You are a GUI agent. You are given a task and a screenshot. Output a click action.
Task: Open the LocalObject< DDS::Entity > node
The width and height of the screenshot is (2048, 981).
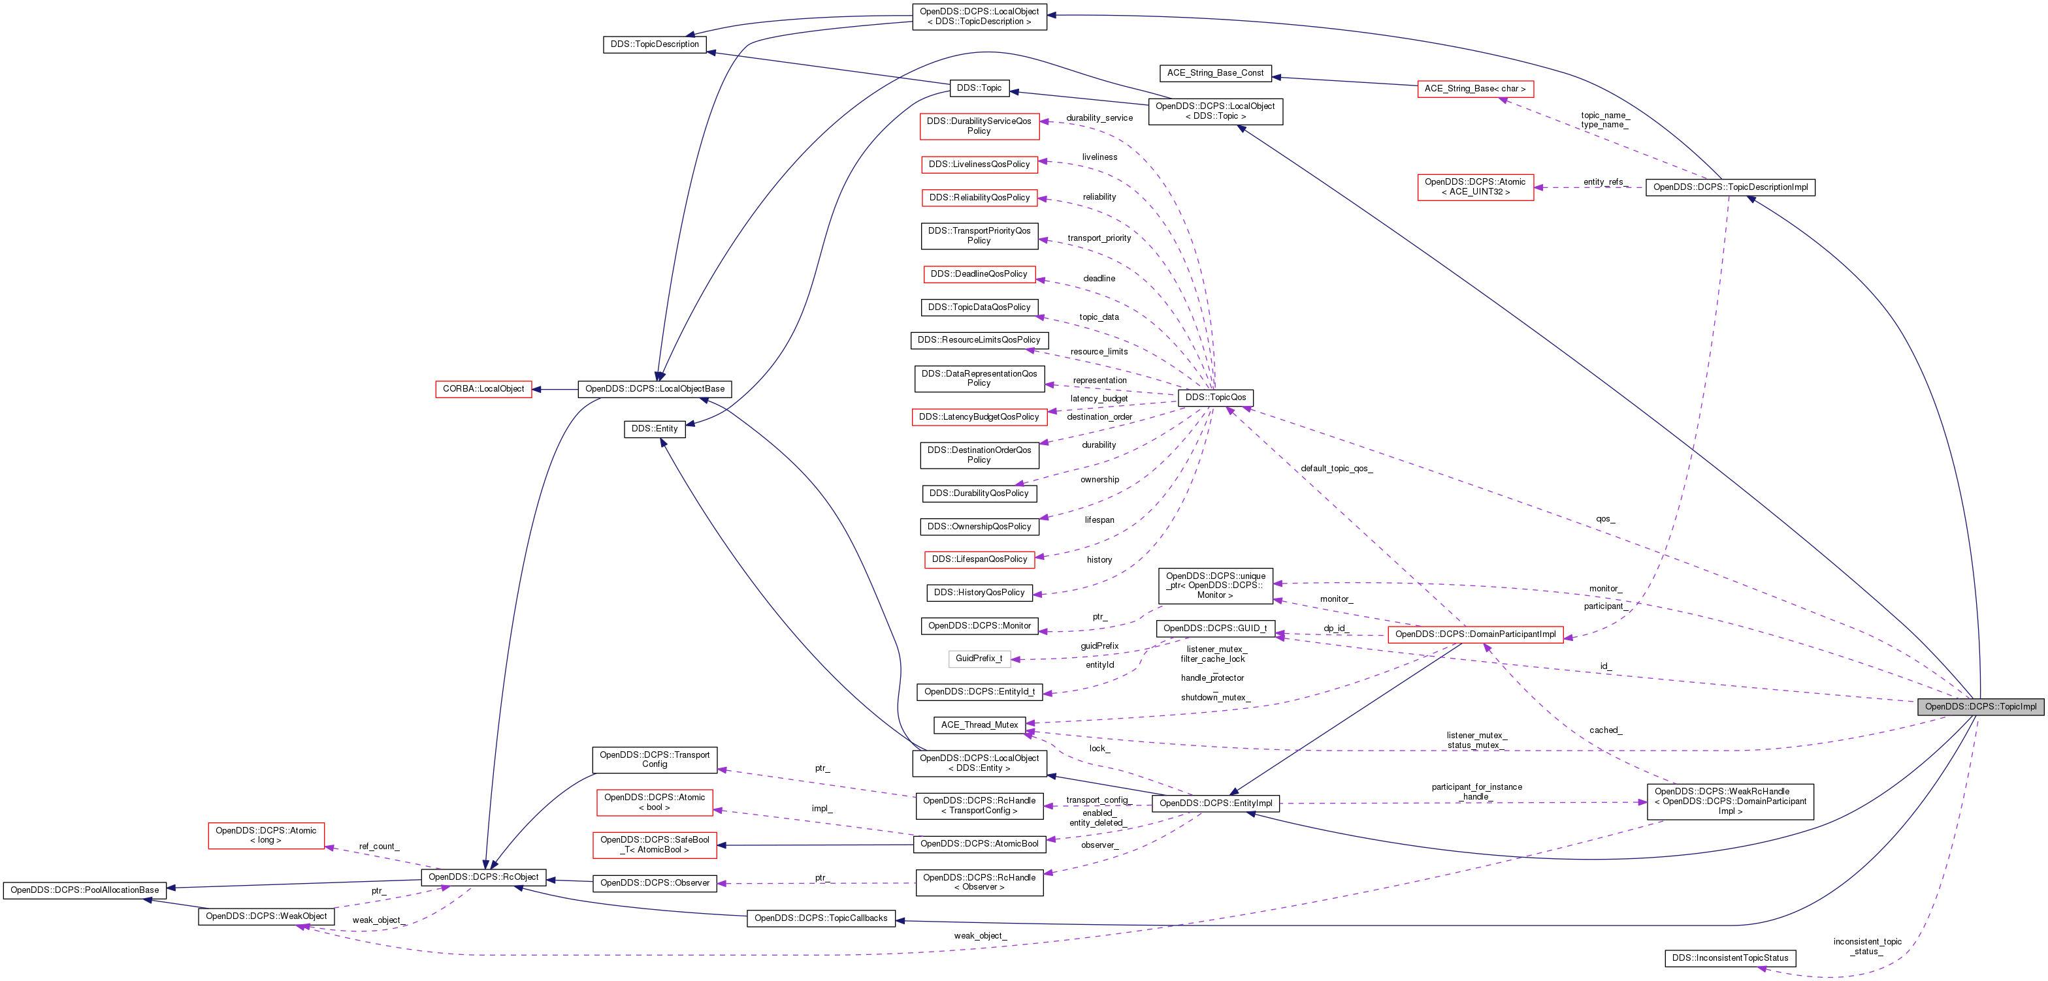(979, 764)
